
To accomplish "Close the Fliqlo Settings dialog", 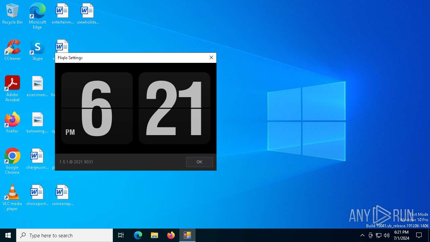I will 211,57.
